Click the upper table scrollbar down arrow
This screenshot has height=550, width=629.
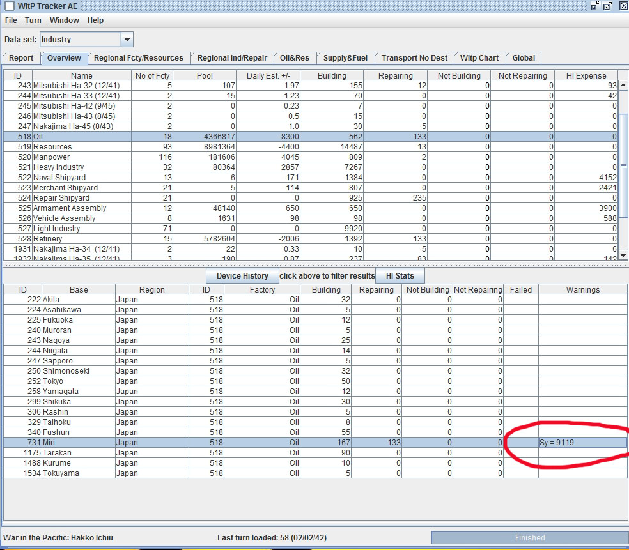click(623, 256)
